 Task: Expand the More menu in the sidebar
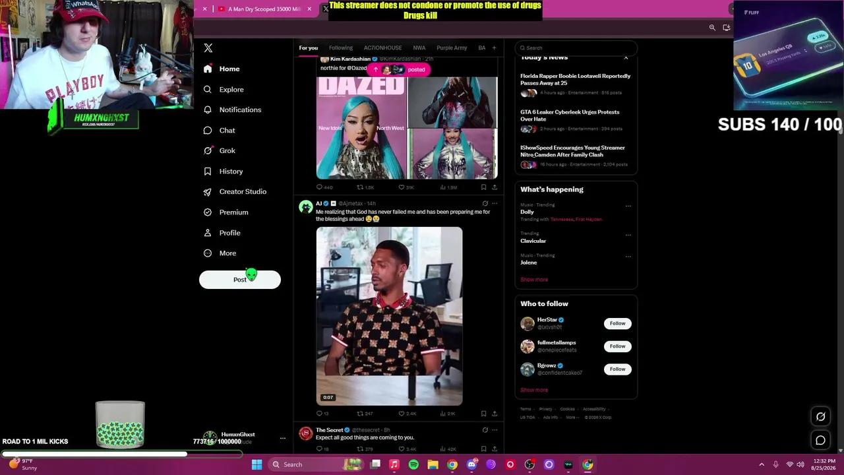[x=220, y=253]
